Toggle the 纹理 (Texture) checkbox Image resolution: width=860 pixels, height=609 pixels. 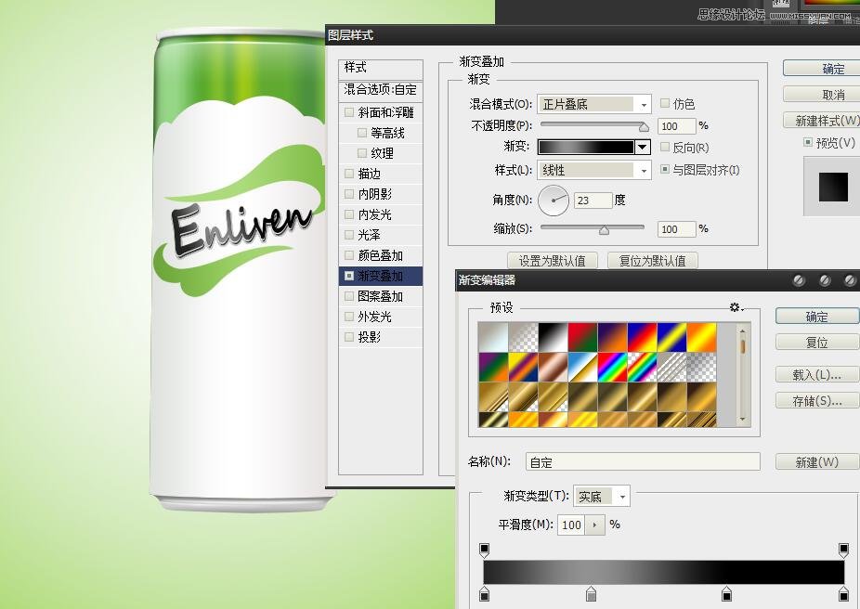pyautogui.click(x=362, y=153)
